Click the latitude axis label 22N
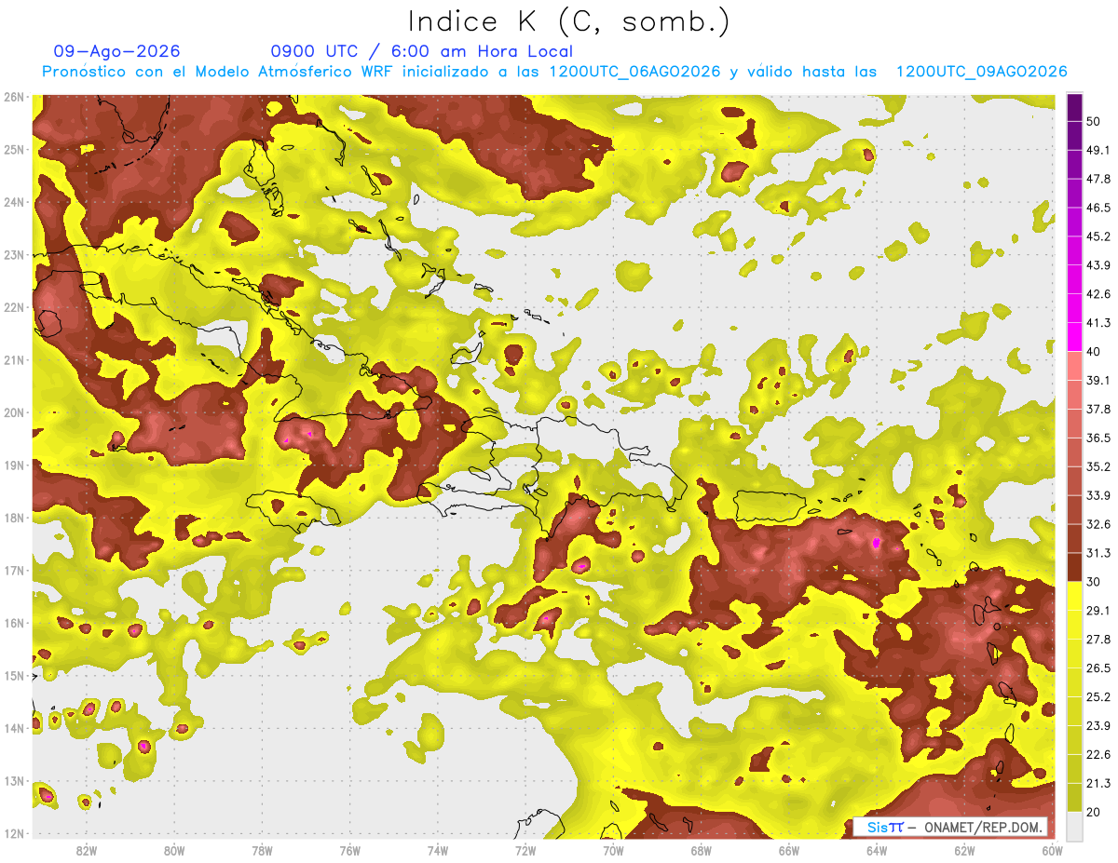The height and width of the screenshot is (863, 1118). tap(14, 307)
